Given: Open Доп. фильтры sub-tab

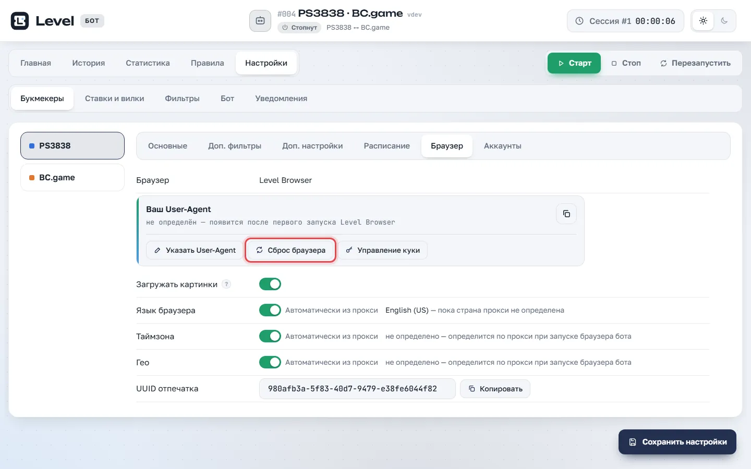Looking at the screenshot, I should click(235, 146).
